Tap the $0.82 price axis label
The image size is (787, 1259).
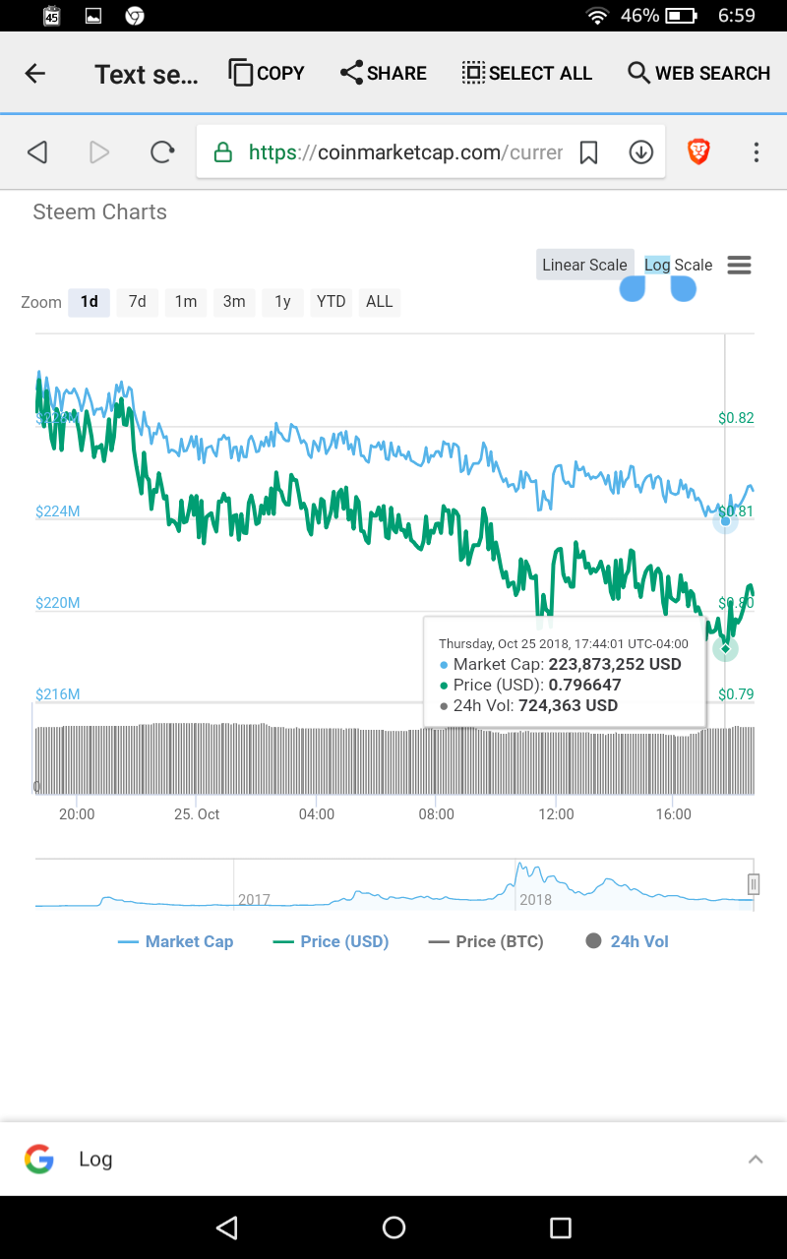coord(736,418)
